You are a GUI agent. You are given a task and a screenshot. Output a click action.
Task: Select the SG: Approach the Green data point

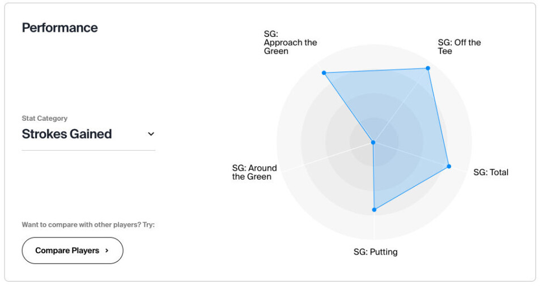coord(324,73)
